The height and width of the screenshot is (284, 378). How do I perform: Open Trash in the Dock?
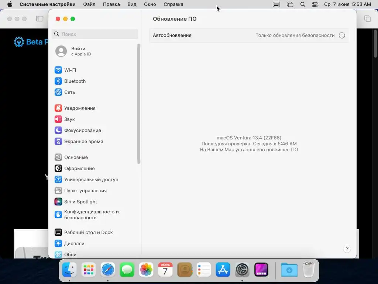point(309,269)
